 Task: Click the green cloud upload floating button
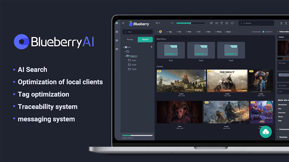[x=265, y=132]
